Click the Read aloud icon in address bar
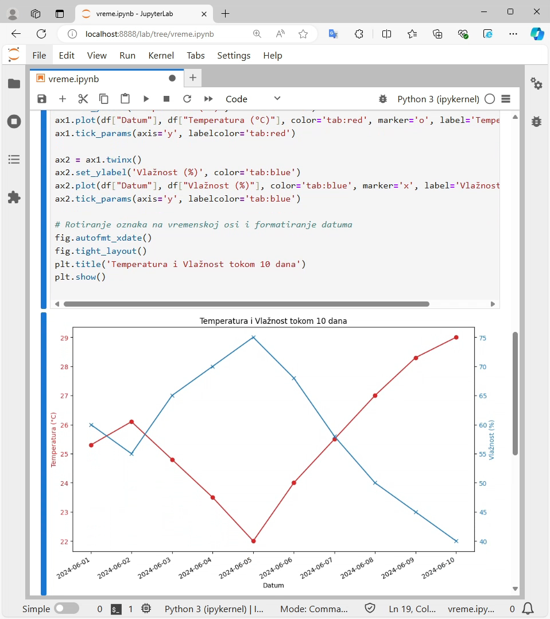Image resolution: width=550 pixels, height=619 pixels. click(280, 34)
